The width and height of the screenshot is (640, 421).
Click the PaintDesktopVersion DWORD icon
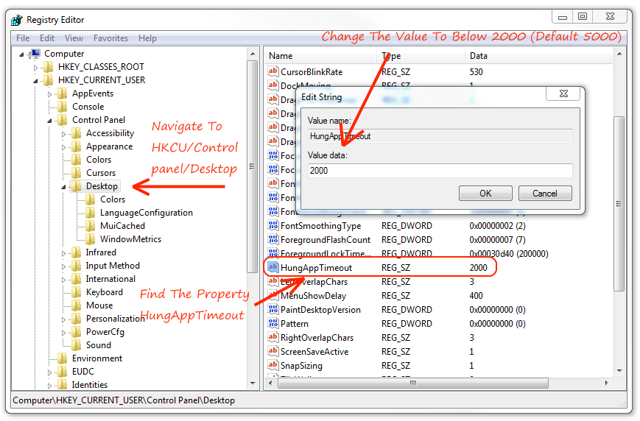[273, 310]
